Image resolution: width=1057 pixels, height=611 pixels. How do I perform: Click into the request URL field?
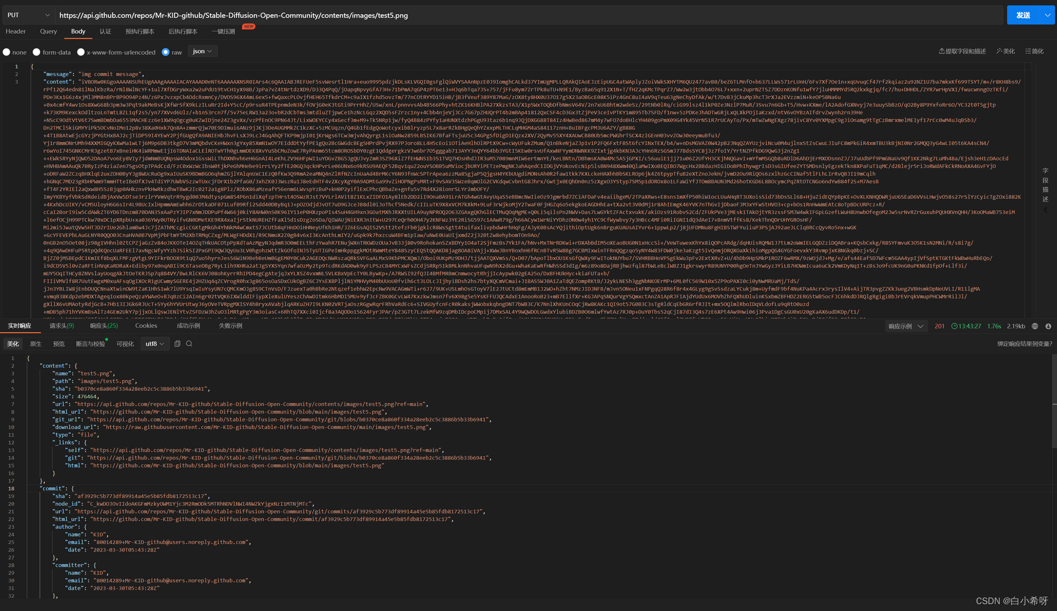point(529,15)
